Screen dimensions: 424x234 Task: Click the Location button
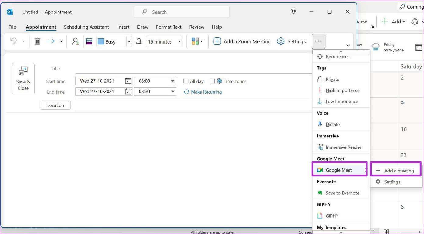tap(55, 105)
